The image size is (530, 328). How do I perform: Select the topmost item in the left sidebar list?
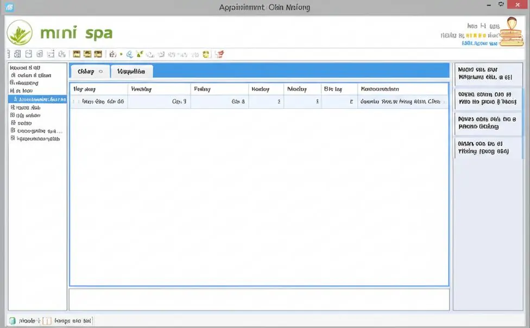pyautogui.click(x=25, y=68)
